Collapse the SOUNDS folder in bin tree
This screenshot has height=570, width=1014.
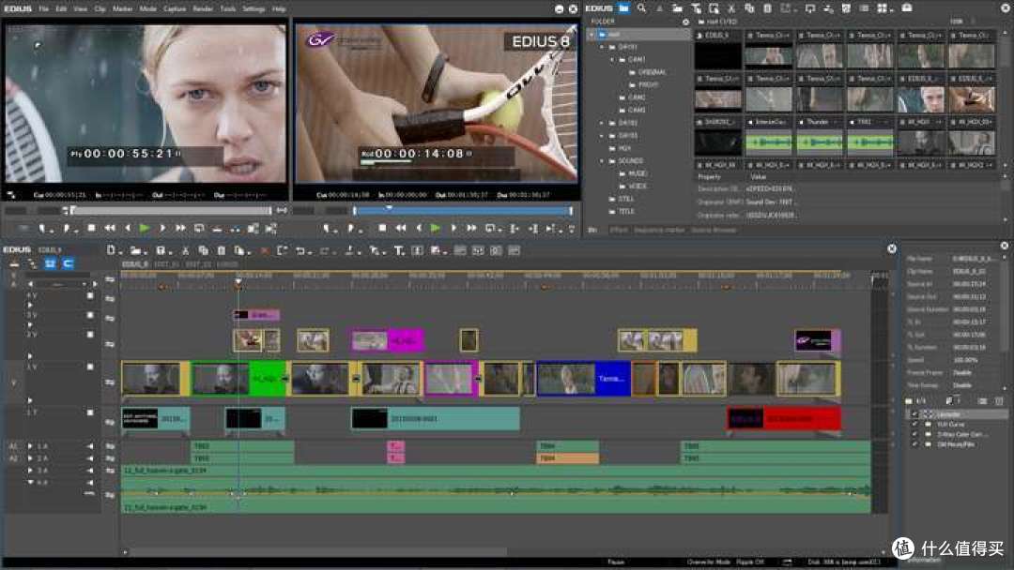coord(602,160)
